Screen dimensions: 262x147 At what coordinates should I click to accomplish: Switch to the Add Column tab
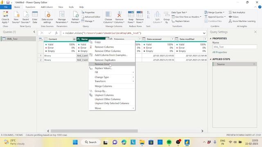click(x=47, y=7)
